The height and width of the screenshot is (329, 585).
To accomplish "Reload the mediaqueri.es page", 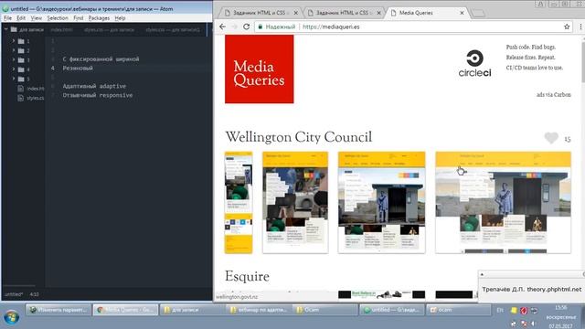I will [246, 27].
